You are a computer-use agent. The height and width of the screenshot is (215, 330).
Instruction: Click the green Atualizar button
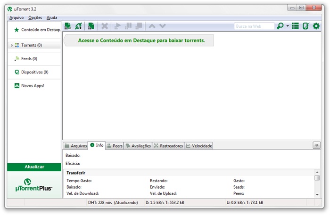coord(34,167)
